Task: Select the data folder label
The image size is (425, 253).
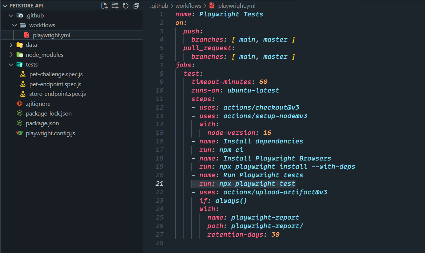Action: 31,45
